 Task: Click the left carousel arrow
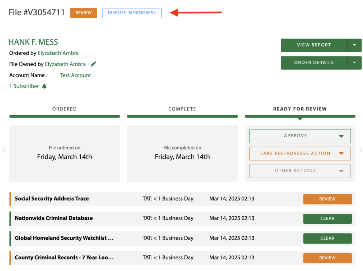(x=4, y=150)
